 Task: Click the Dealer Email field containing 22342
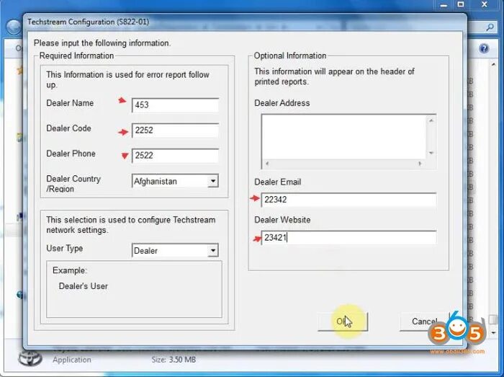click(348, 200)
